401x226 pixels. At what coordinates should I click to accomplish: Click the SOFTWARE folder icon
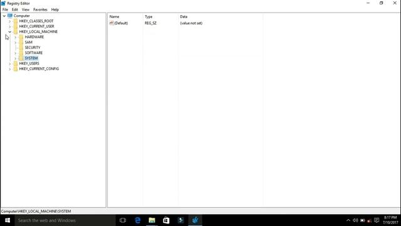[21, 53]
